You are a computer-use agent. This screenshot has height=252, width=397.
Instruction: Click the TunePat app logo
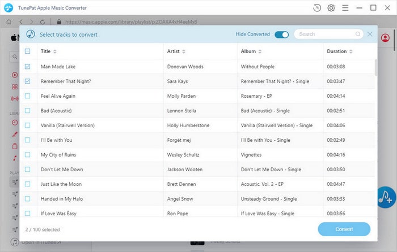[9, 8]
